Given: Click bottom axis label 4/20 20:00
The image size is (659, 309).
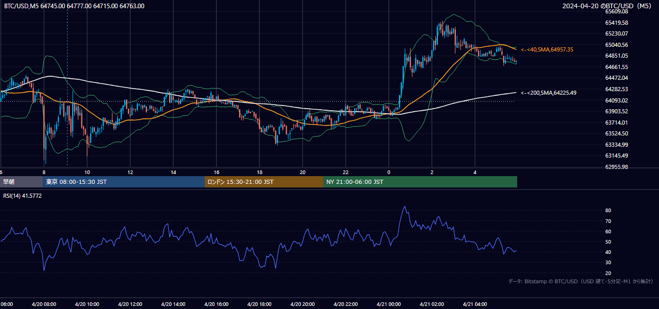Looking at the screenshot, I should point(303,304).
